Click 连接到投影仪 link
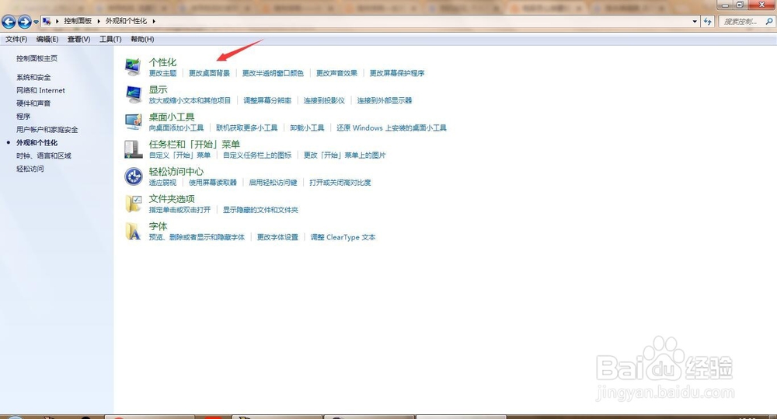Image resolution: width=777 pixels, height=419 pixels. [324, 100]
